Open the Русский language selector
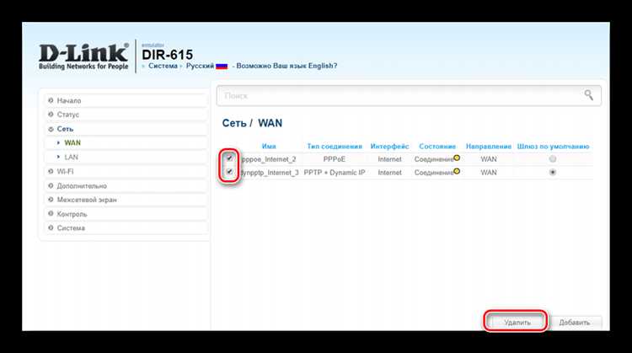Screen dimensions: 632x353 (x=200, y=66)
